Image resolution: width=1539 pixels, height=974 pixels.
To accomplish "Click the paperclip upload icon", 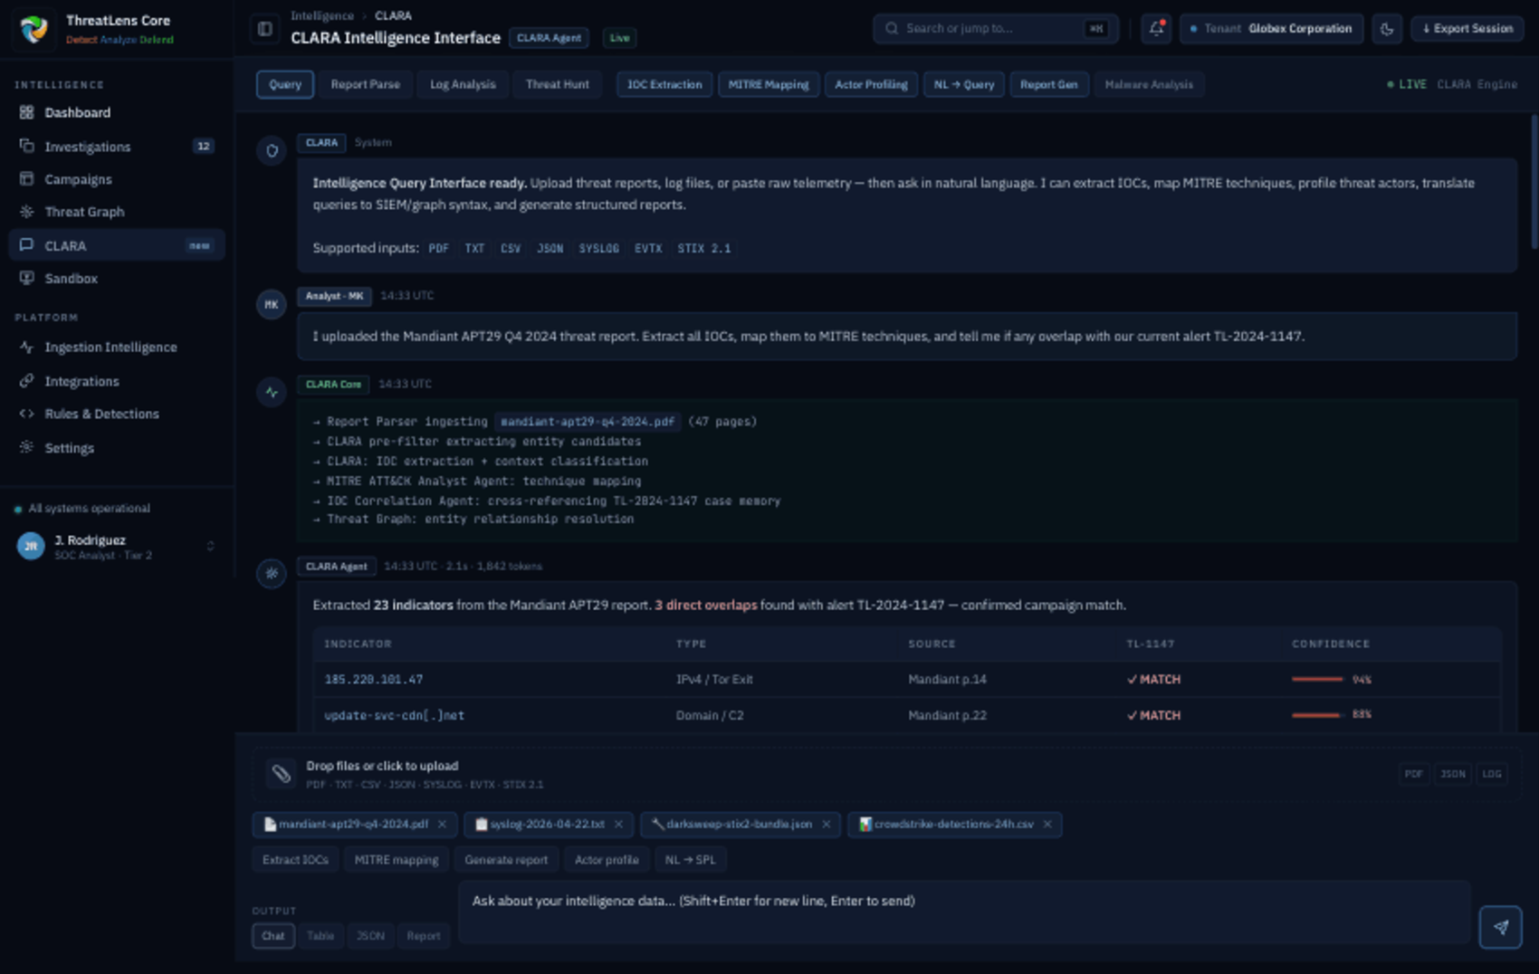I will 281,773.
